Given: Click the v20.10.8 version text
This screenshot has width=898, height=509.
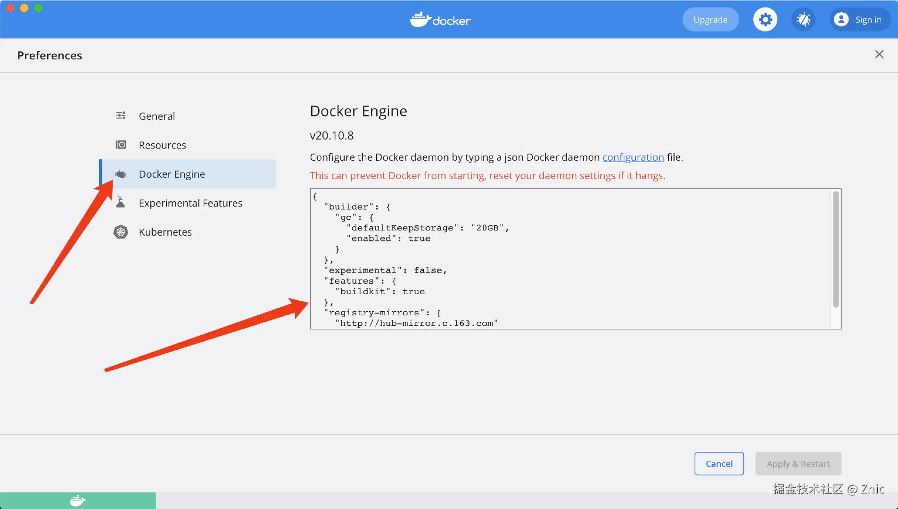Looking at the screenshot, I should (x=331, y=136).
